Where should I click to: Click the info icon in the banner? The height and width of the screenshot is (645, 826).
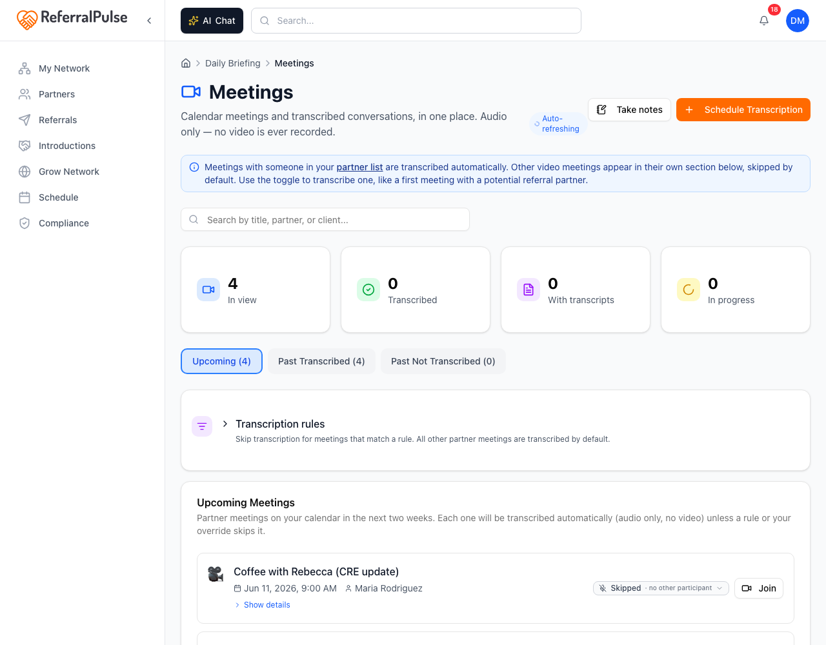(x=194, y=167)
